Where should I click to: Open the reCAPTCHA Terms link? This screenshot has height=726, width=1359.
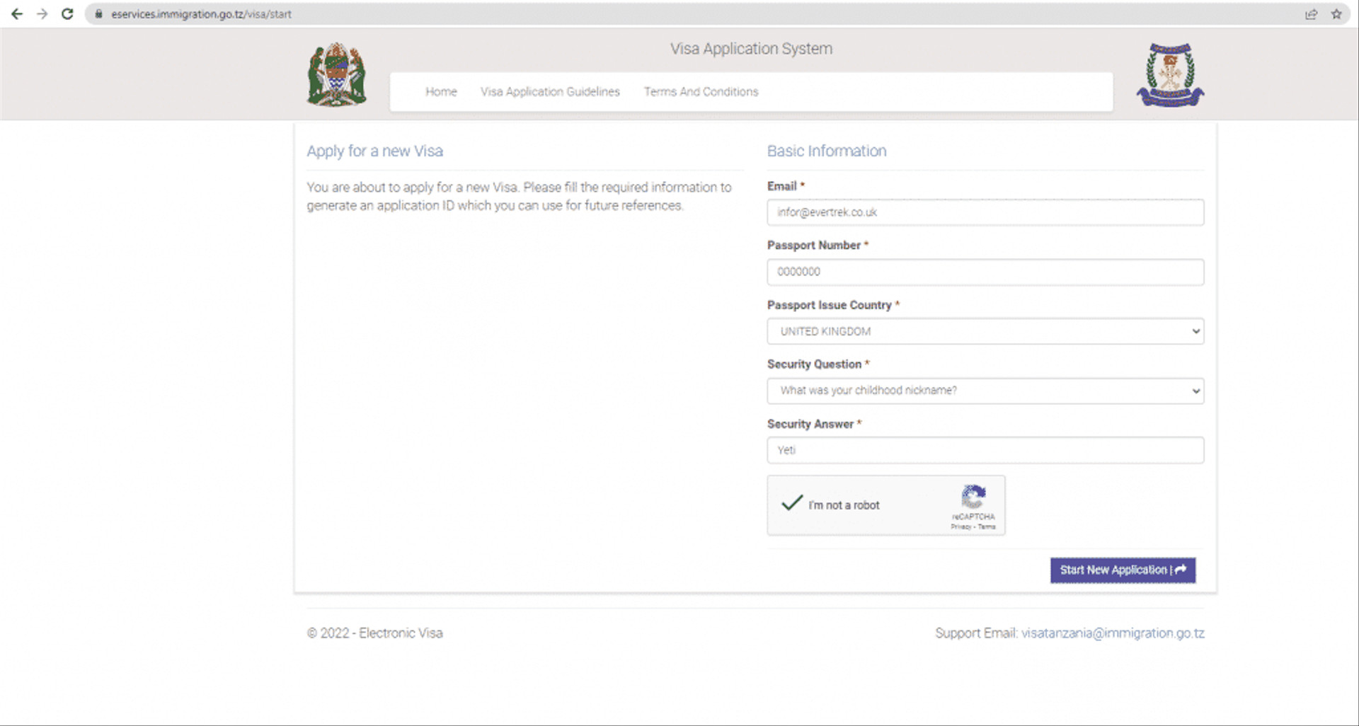pyautogui.click(x=987, y=527)
